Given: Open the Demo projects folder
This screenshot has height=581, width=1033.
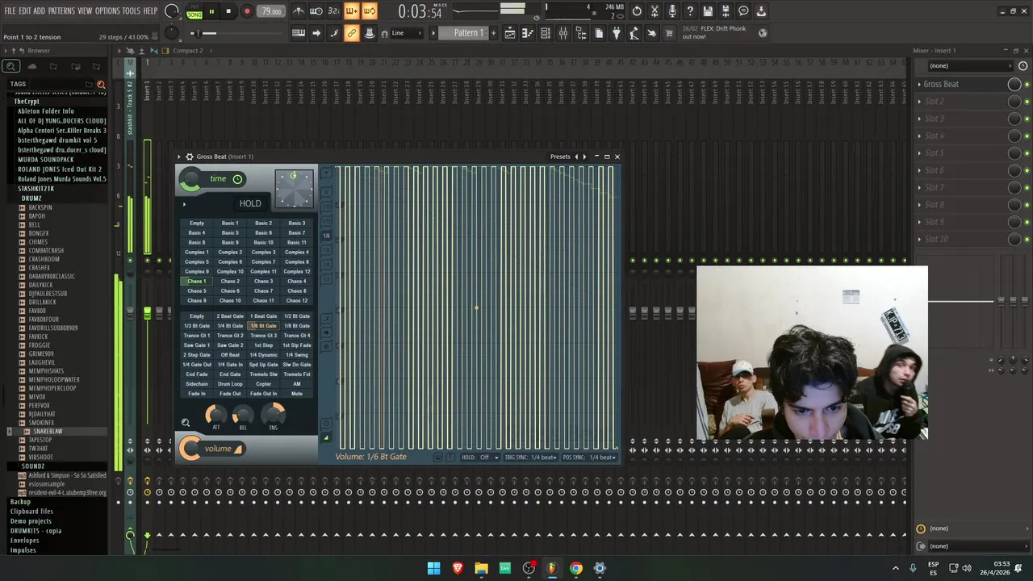Looking at the screenshot, I should coord(31,521).
